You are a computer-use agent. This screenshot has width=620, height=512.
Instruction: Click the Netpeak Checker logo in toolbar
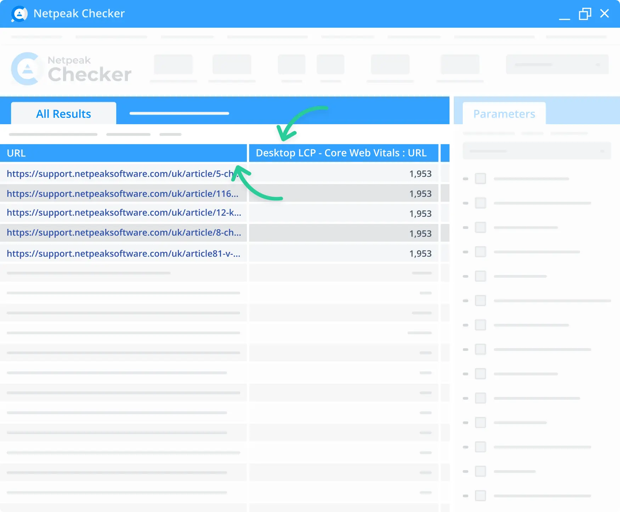[71, 69]
